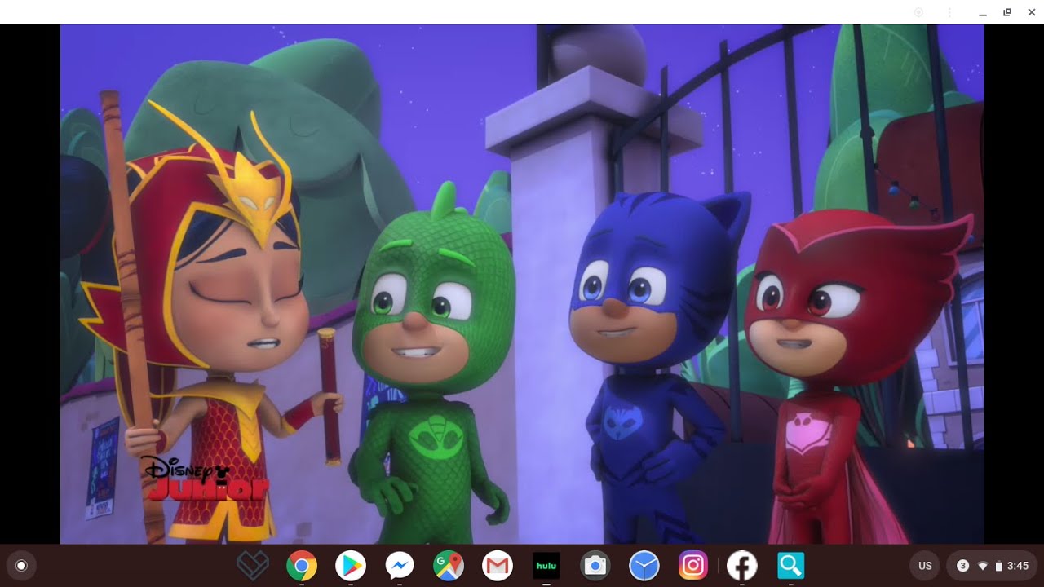Viewport: 1044px width, 587px height.
Task: Open Gmail from the shelf
Action: [x=497, y=566]
